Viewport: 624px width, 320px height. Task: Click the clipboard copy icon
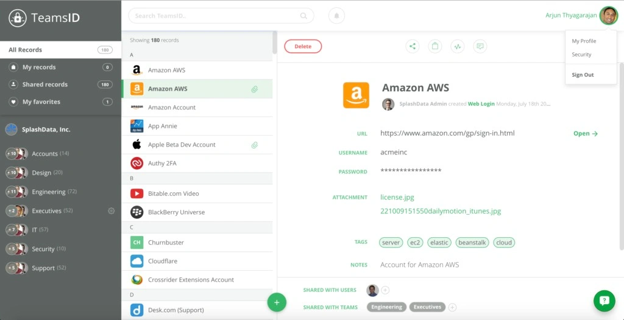point(435,46)
